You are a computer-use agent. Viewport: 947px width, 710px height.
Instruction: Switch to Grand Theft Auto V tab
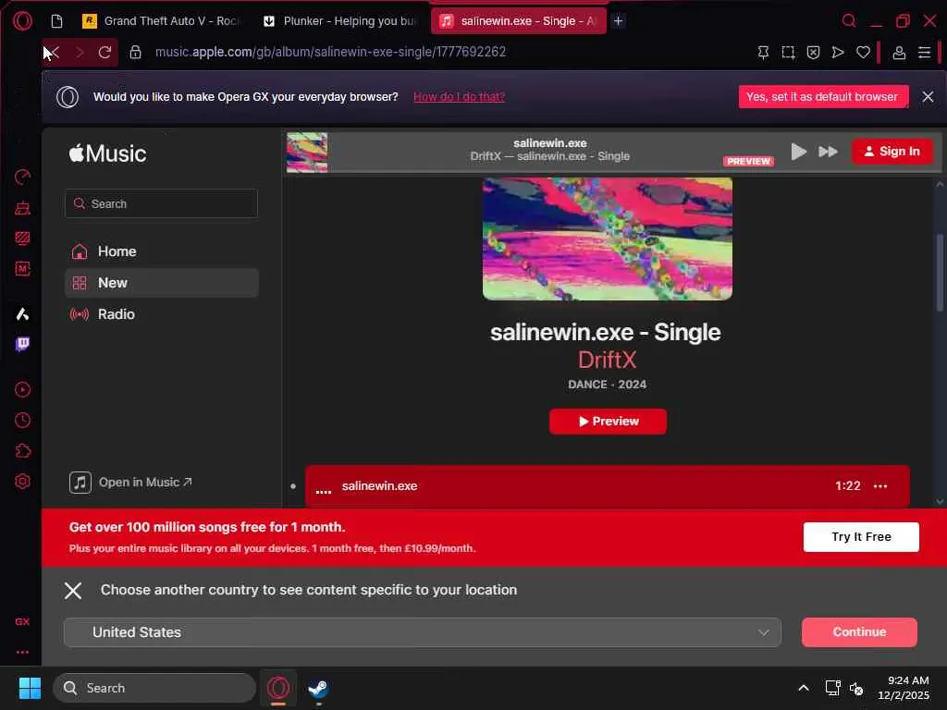pos(161,21)
